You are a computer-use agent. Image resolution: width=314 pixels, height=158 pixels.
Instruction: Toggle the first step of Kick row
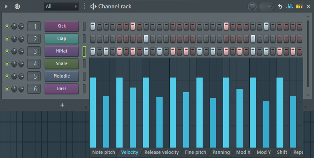coord(93,26)
